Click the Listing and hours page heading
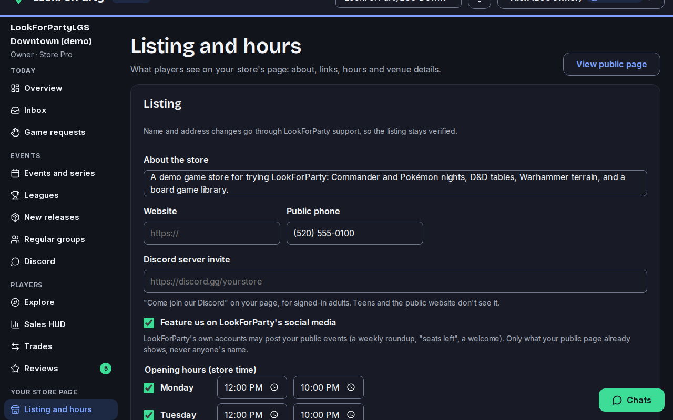The width and height of the screenshot is (673, 420). tap(216, 46)
